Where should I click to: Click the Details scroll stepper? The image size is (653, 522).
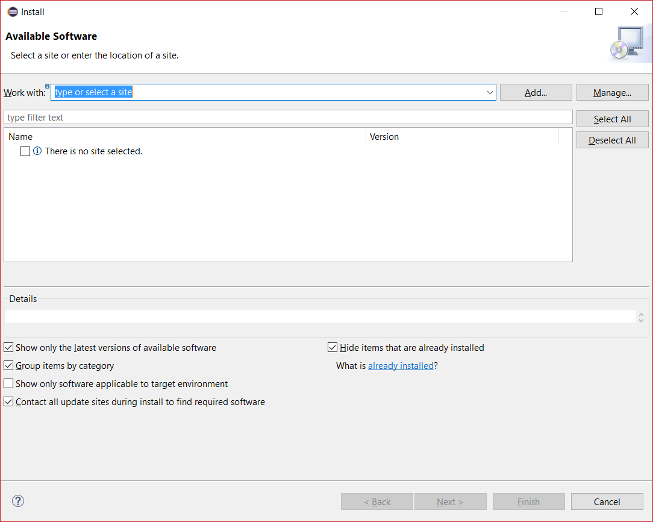641,317
